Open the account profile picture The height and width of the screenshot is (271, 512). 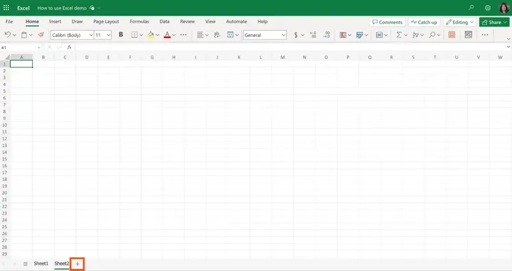point(504,7)
